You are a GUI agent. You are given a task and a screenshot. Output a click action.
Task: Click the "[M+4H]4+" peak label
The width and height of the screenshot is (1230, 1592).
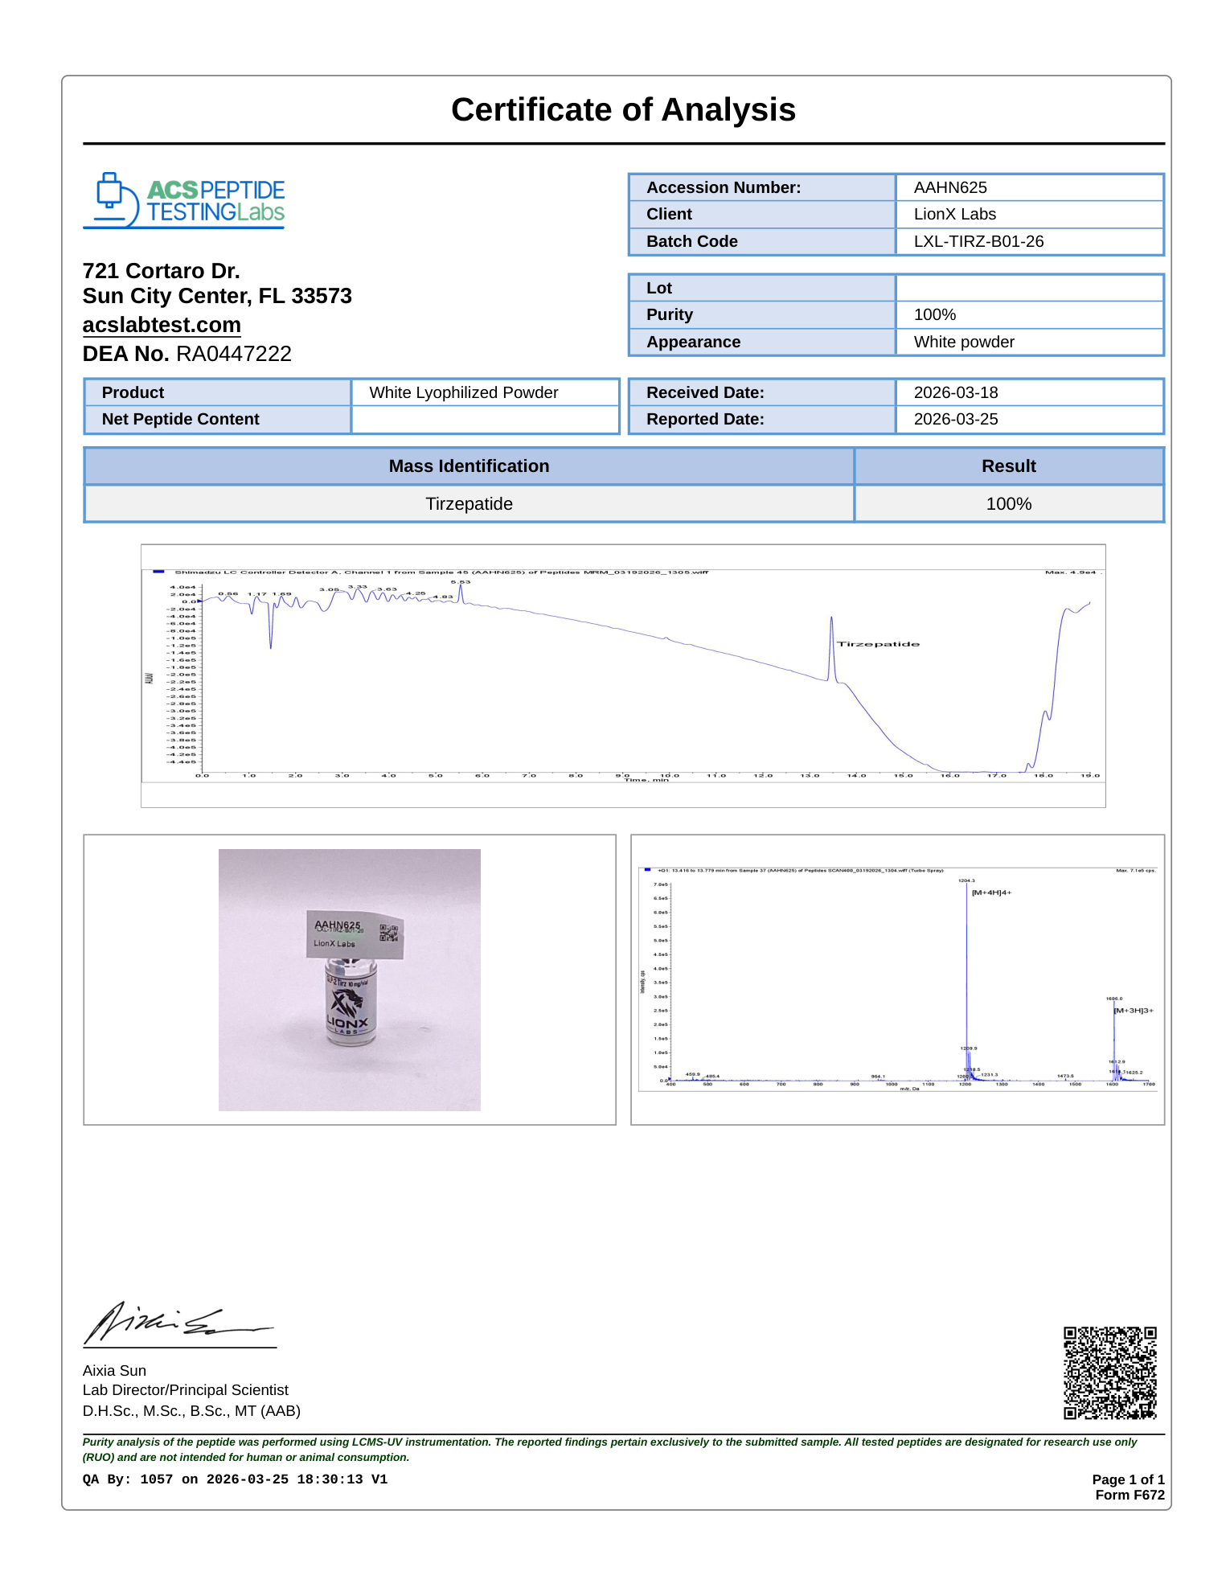point(991,892)
